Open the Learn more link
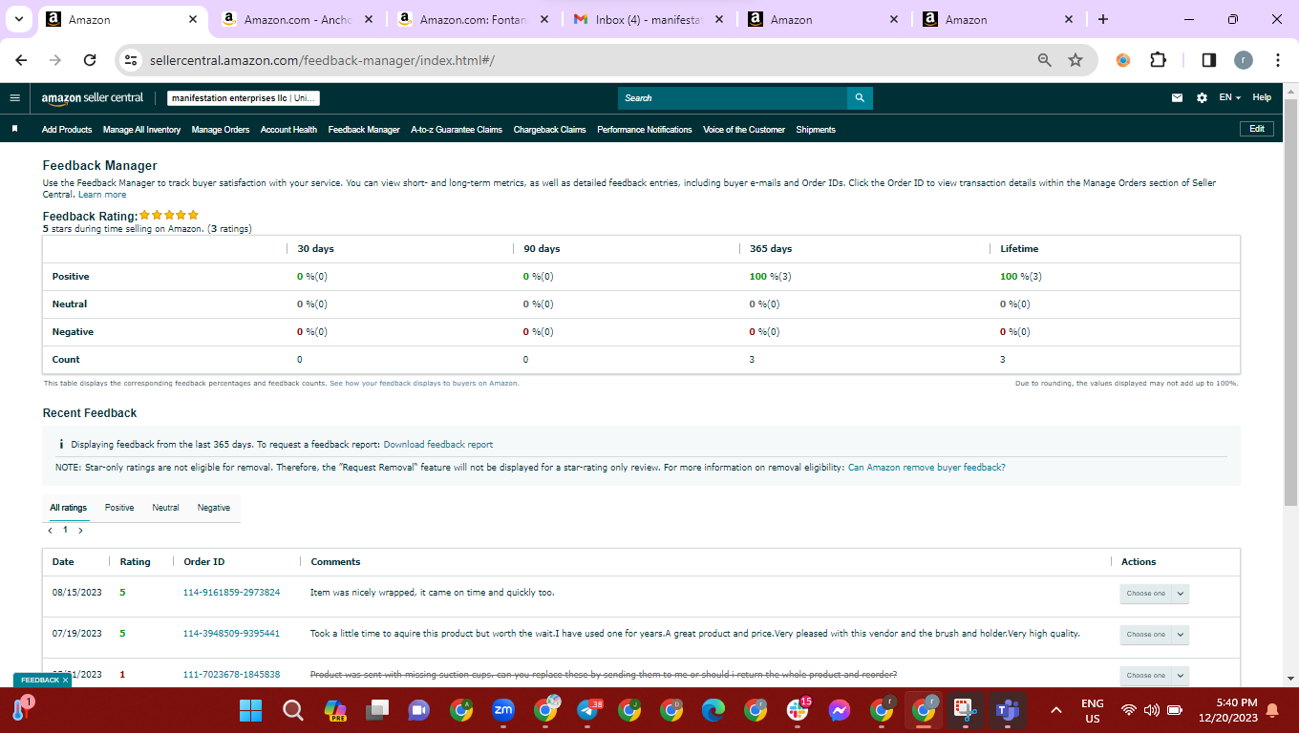1299x733 pixels. click(102, 195)
